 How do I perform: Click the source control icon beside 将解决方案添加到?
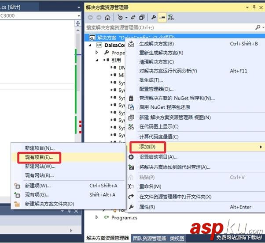pyautogui.click(x=131, y=167)
